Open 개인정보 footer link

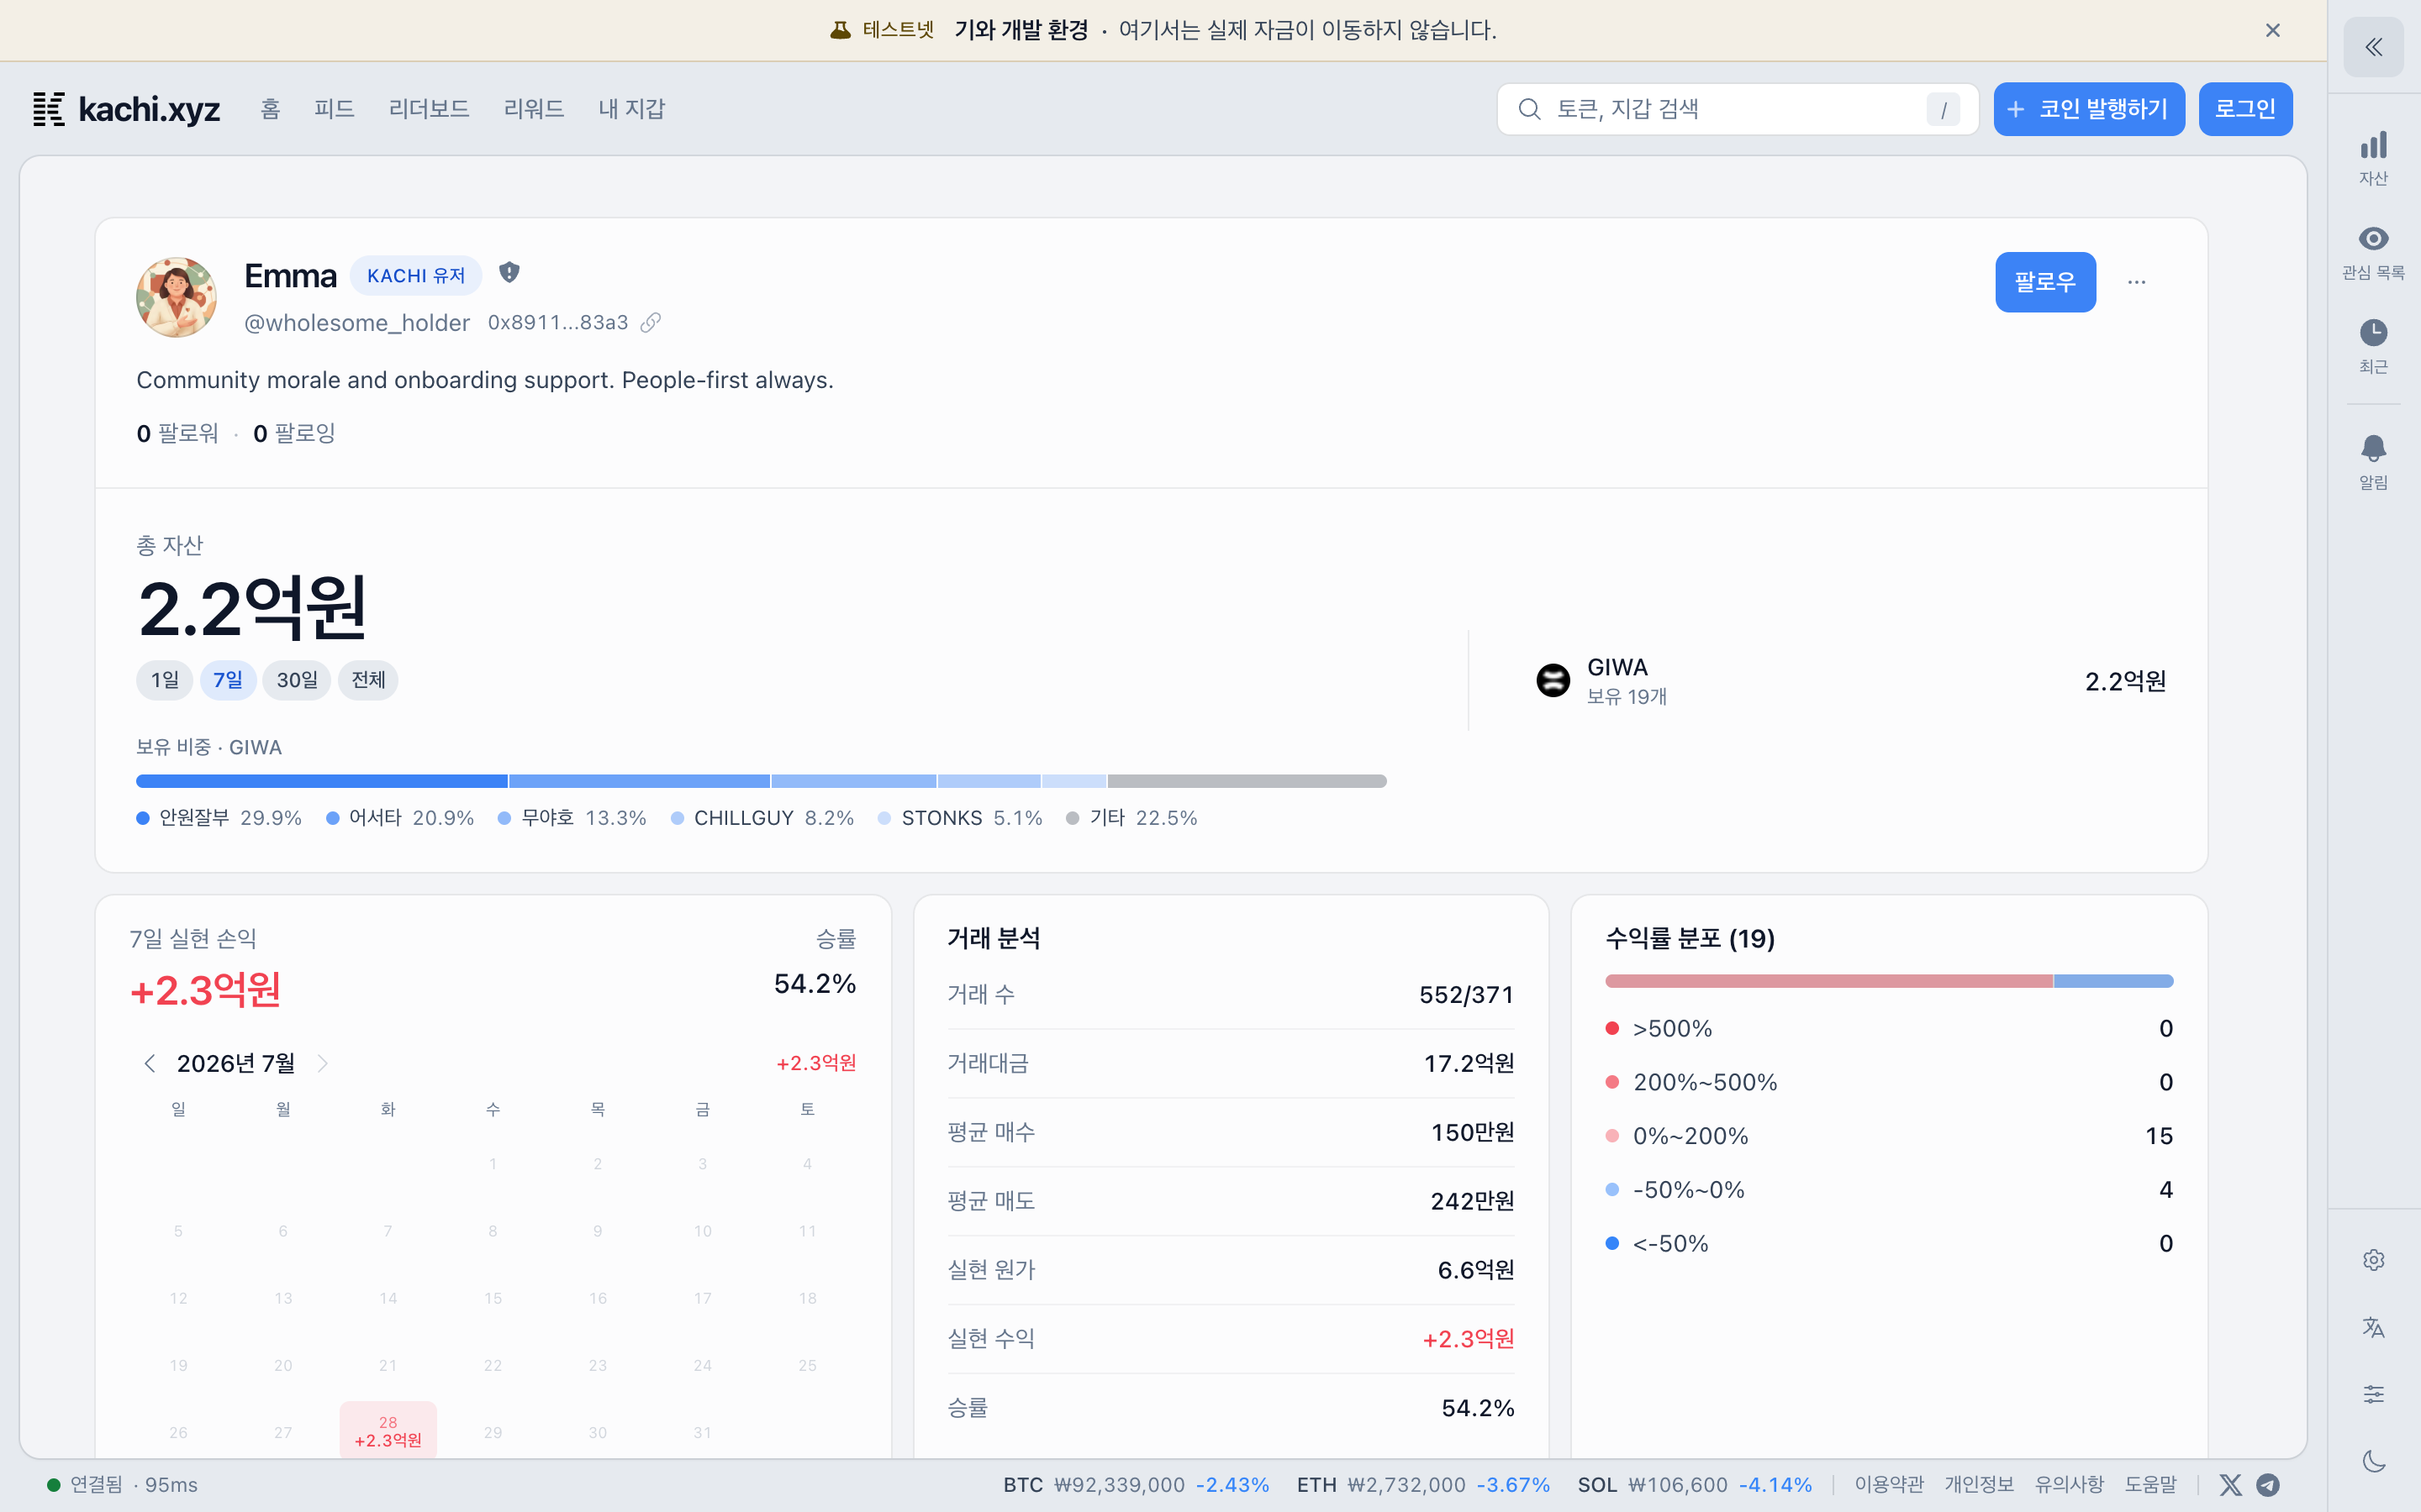1979,1485
